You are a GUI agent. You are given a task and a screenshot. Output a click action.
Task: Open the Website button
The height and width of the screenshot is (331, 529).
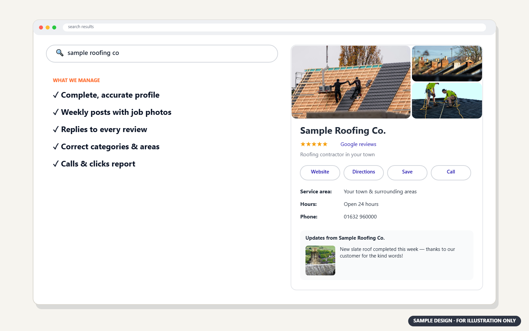pyautogui.click(x=320, y=172)
